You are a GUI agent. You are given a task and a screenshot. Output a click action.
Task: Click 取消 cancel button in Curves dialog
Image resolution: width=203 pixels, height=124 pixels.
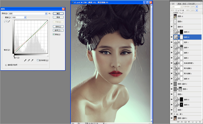click(x=58, y=17)
